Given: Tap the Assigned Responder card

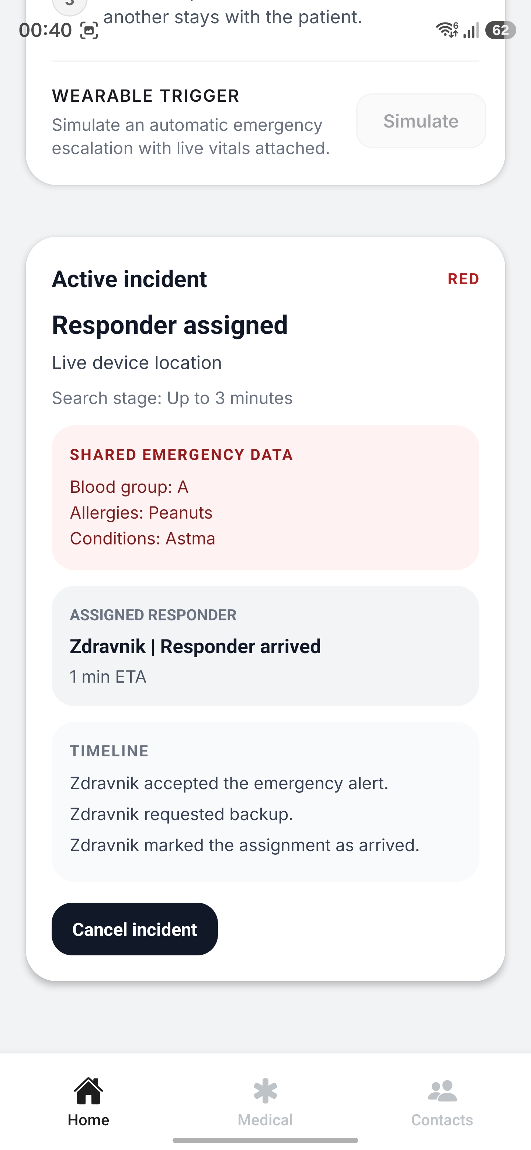Looking at the screenshot, I should (265, 645).
